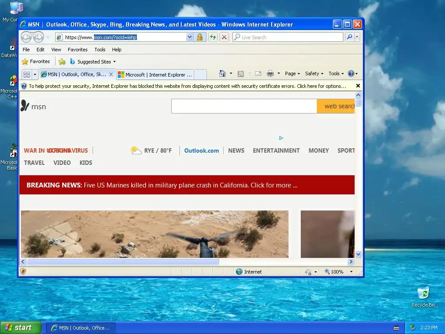Open the VIDEO section link
The height and width of the screenshot is (334, 445).
point(62,163)
